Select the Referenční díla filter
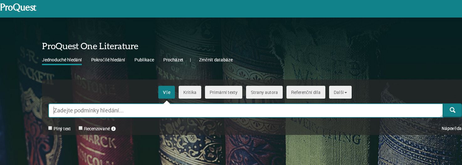The width and height of the screenshot is (462, 165). pyautogui.click(x=306, y=92)
